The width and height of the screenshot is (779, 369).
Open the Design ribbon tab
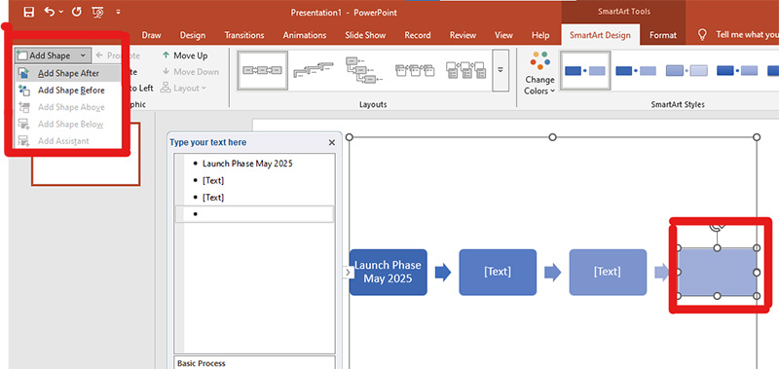[193, 35]
